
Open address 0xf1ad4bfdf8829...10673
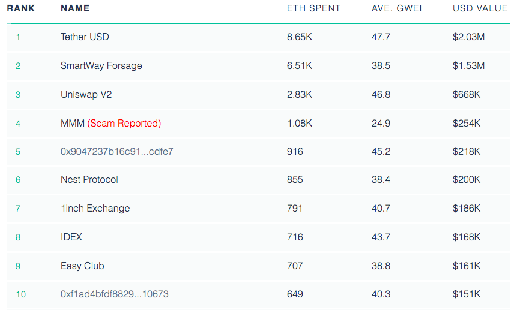coord(114,294)
